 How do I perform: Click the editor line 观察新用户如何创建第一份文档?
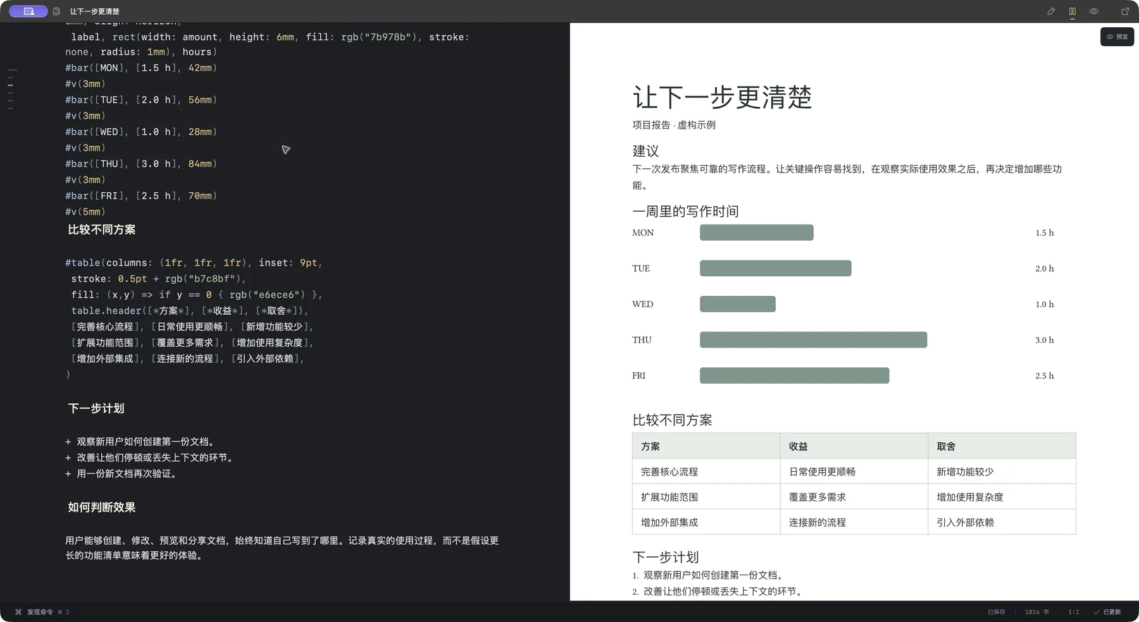(x=140, y=442)
